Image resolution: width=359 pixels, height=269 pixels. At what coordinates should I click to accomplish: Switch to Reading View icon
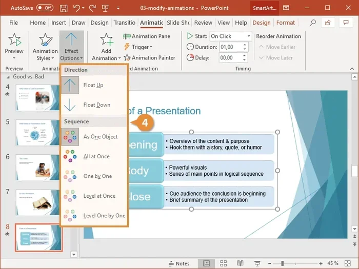[240, 263]
